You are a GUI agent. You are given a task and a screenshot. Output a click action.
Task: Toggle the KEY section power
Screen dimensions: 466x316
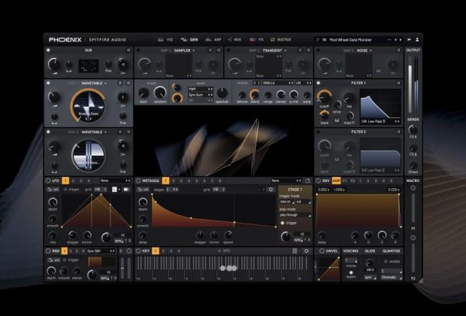138,251
